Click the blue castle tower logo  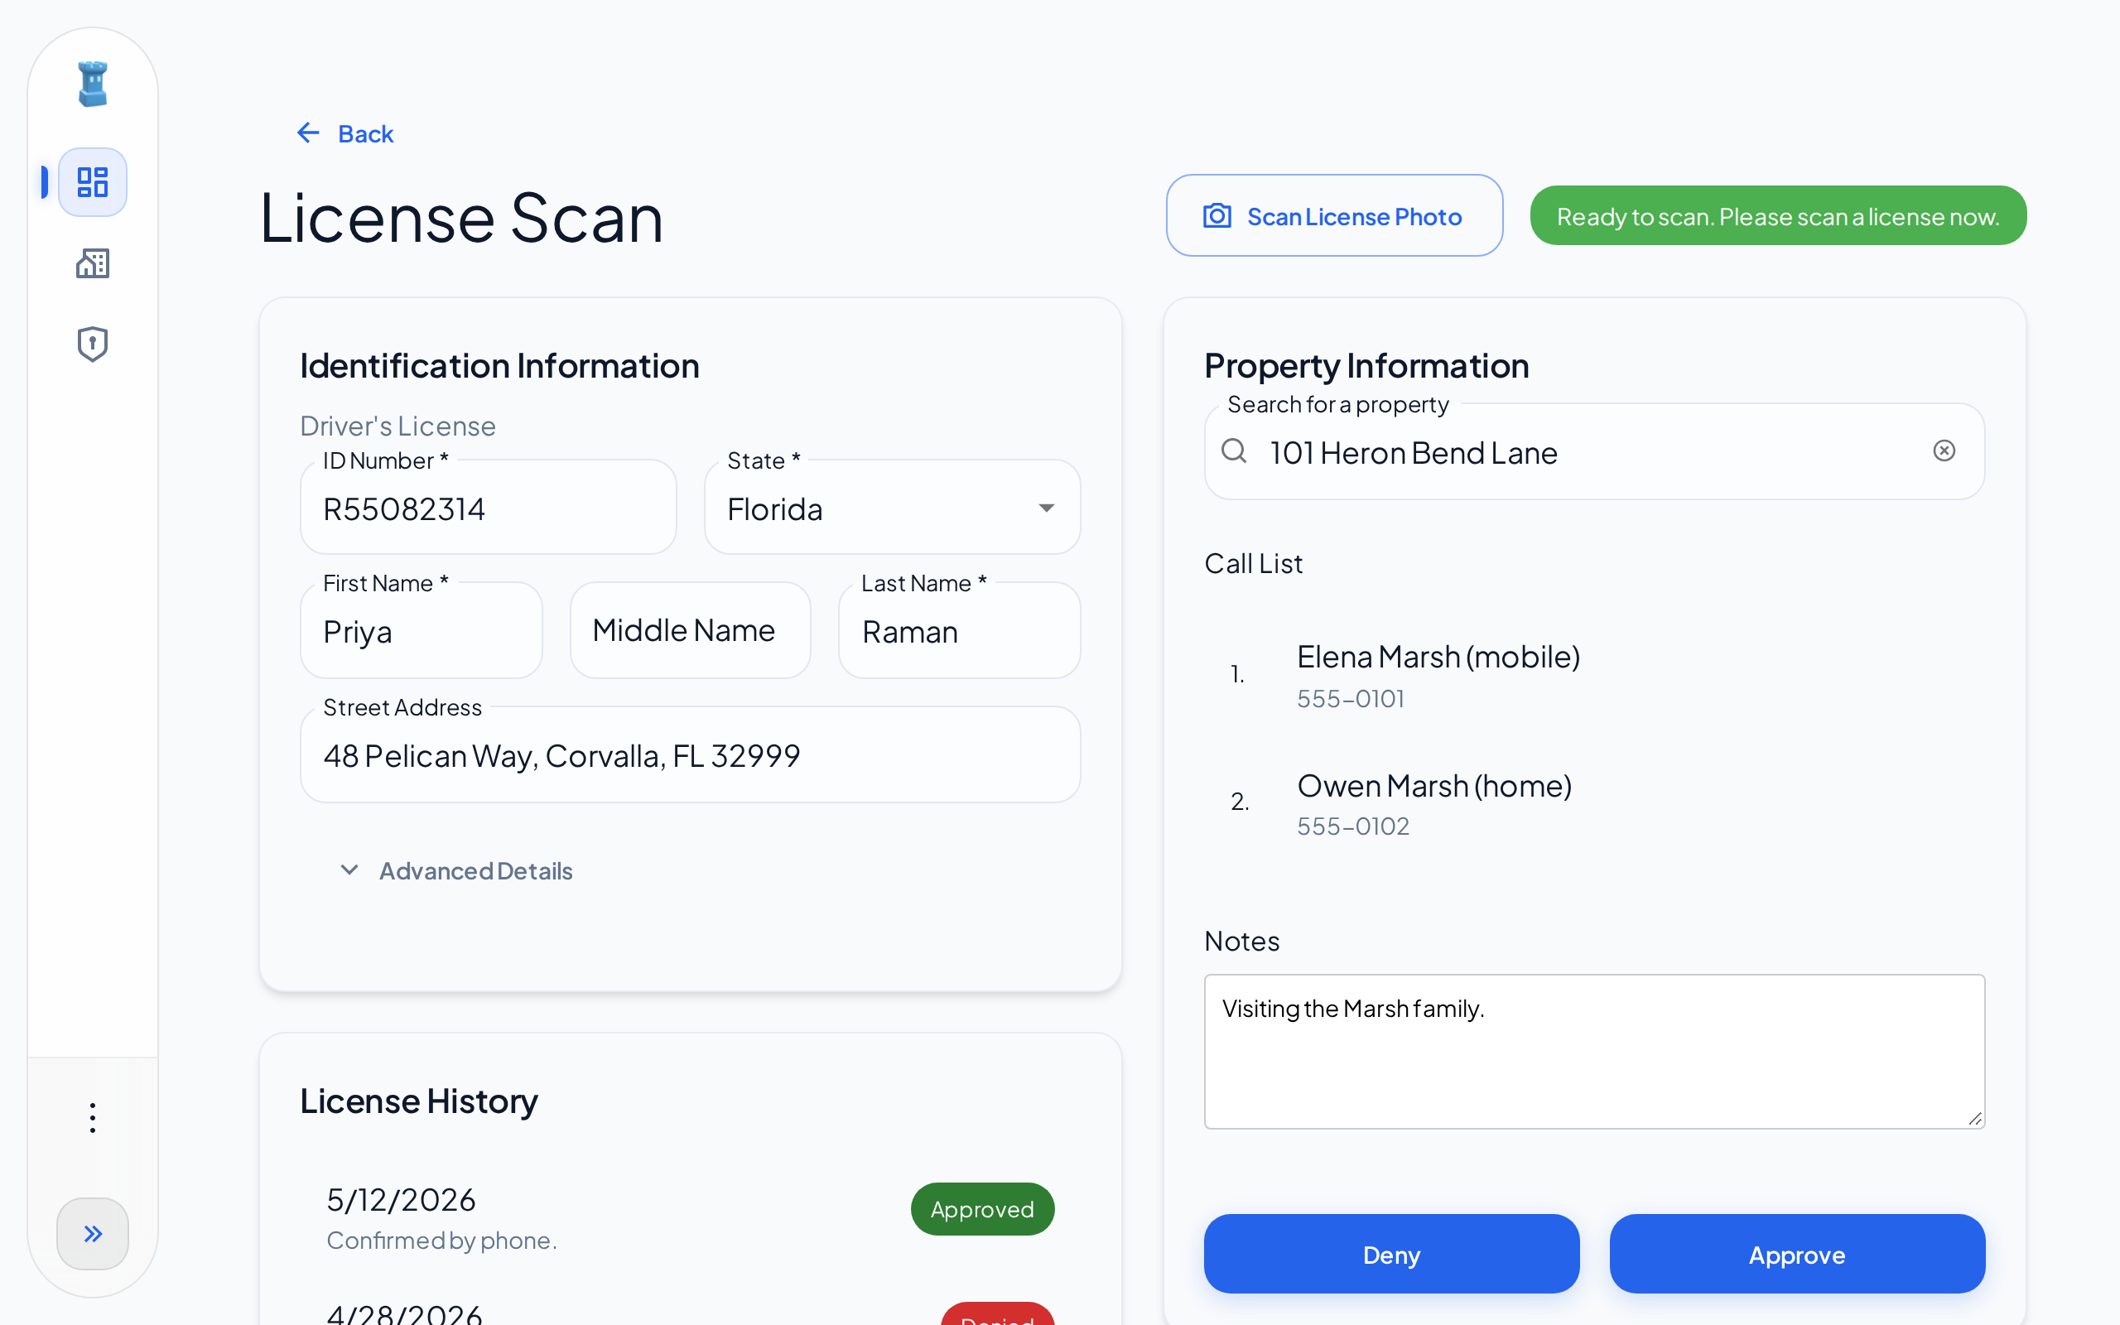point(93,84)
